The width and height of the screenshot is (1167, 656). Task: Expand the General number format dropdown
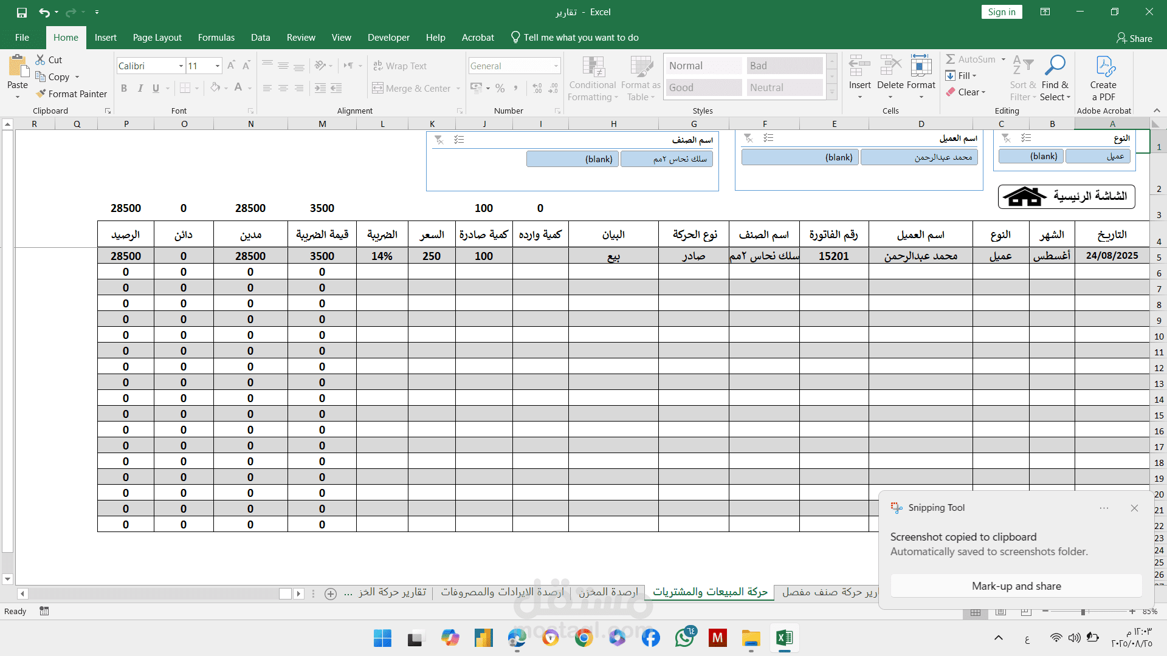pos(556,66)
